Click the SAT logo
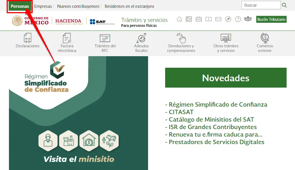This screenshot has height=170, width=295. click(x=102, y=22)
